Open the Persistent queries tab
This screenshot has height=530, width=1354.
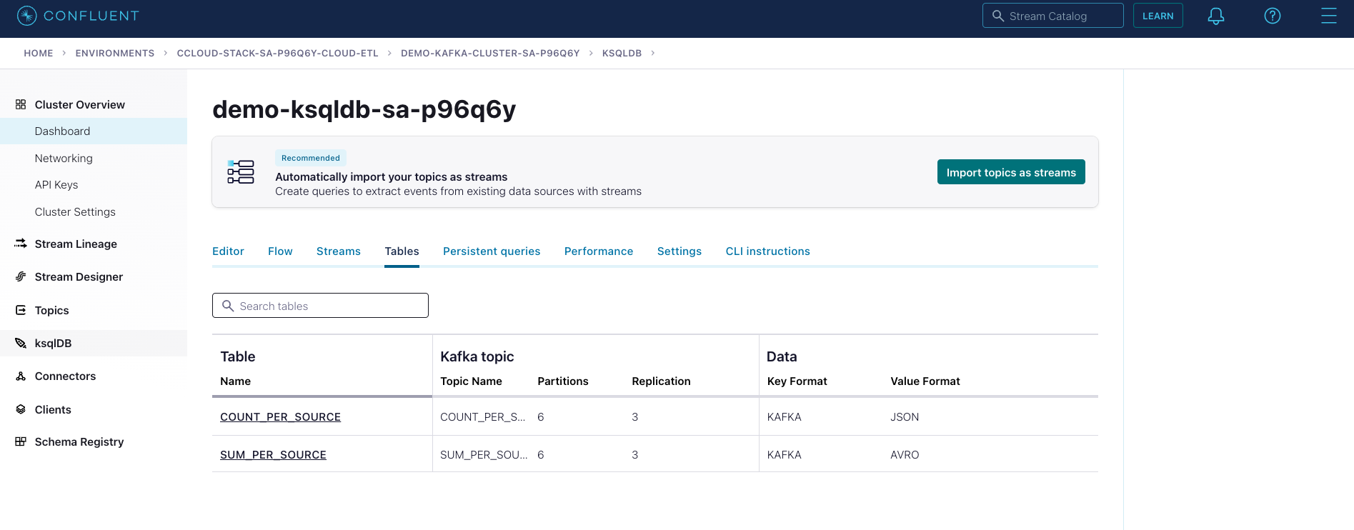(491, 251)
